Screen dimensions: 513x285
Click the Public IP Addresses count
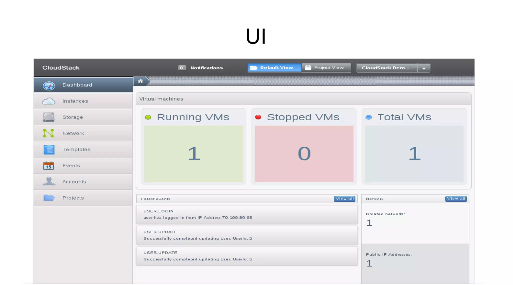pos(369,263)
